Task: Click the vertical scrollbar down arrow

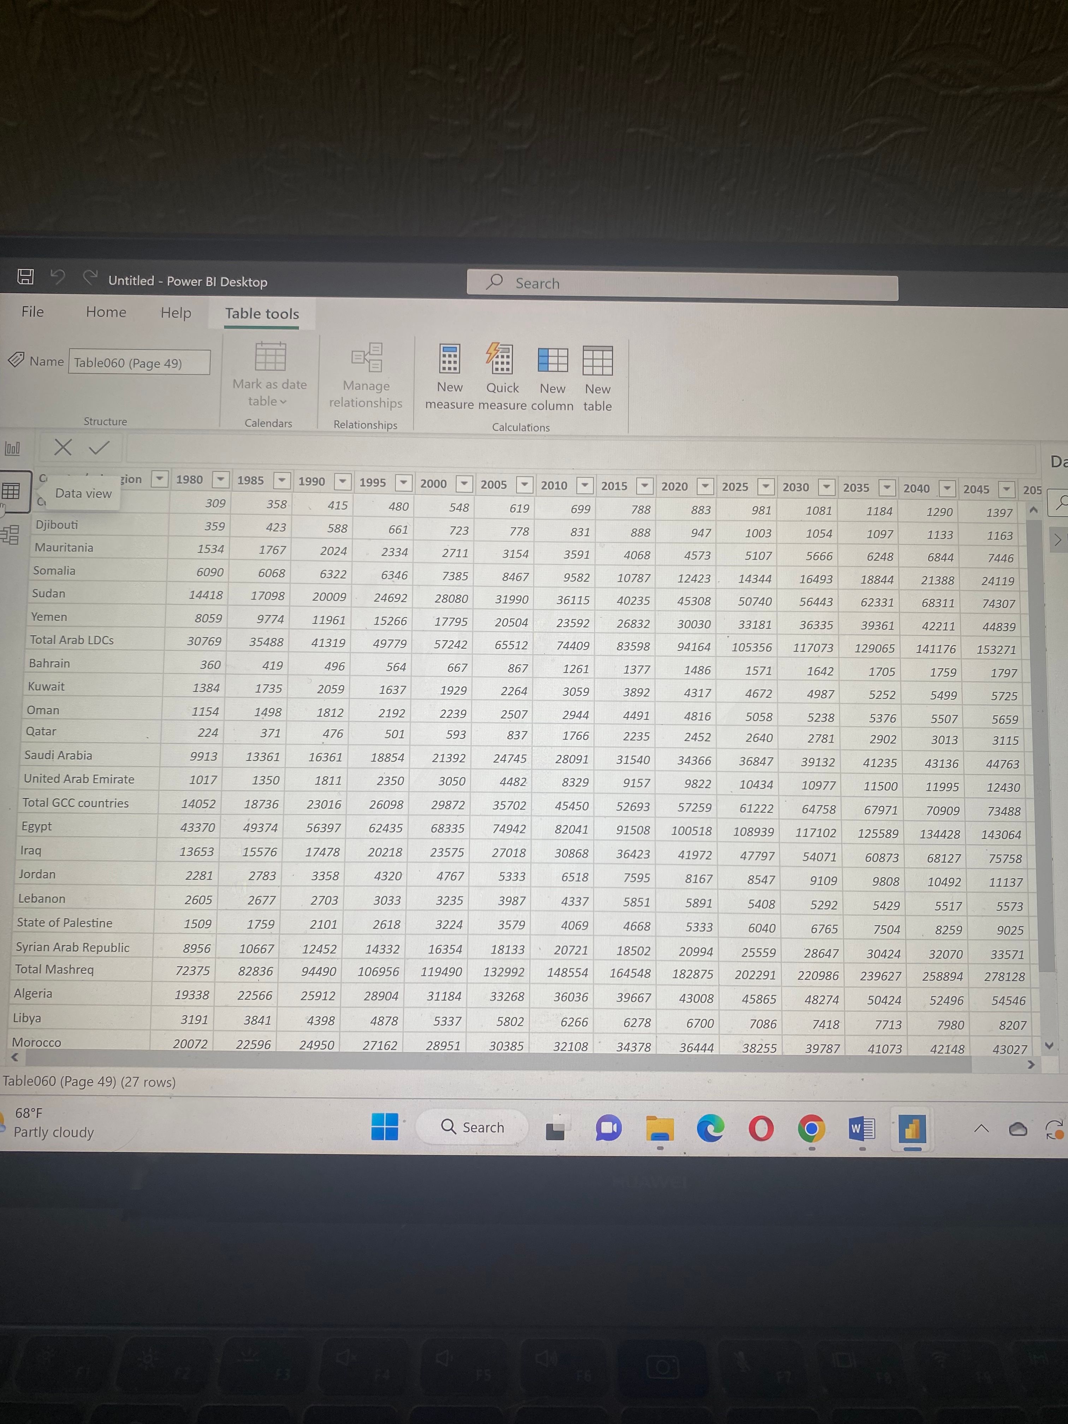Action: [x=1049, y=1045]
